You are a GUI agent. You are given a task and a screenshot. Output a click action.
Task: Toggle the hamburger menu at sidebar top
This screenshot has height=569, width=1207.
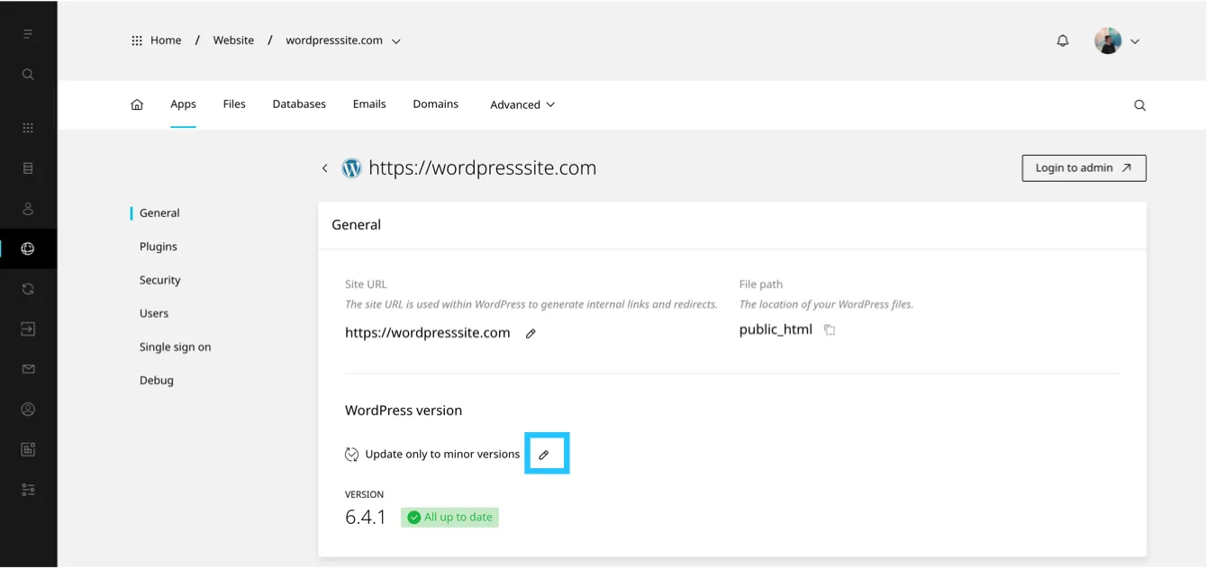[28, 34]
